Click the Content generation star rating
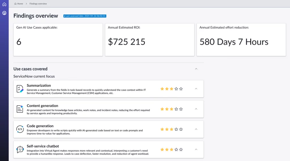 click(x=171, y=109)
